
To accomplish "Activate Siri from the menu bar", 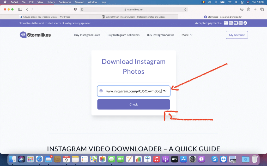I will [x=248, y=2].
